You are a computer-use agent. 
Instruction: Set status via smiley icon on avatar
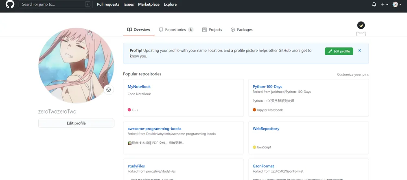pos(109,90)
